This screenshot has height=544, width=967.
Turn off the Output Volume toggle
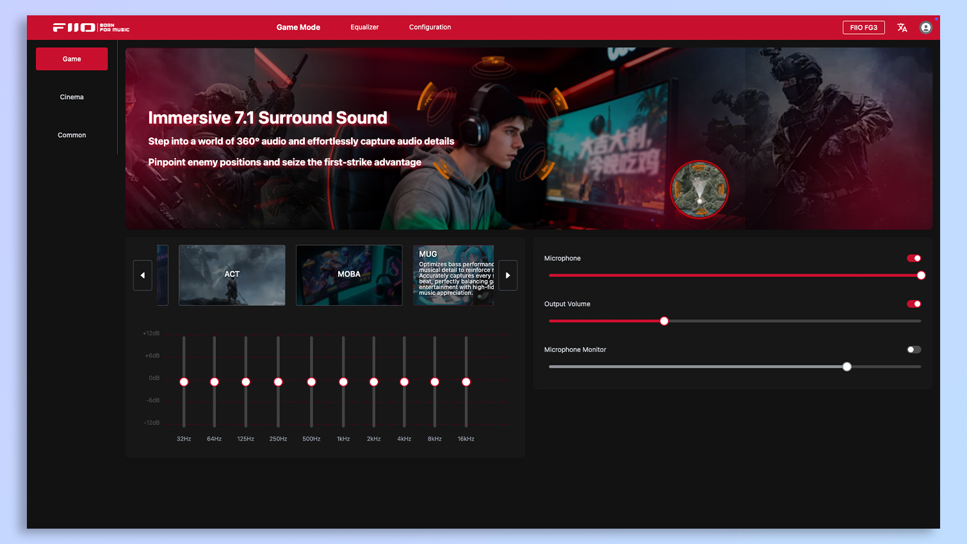point(914,304)
